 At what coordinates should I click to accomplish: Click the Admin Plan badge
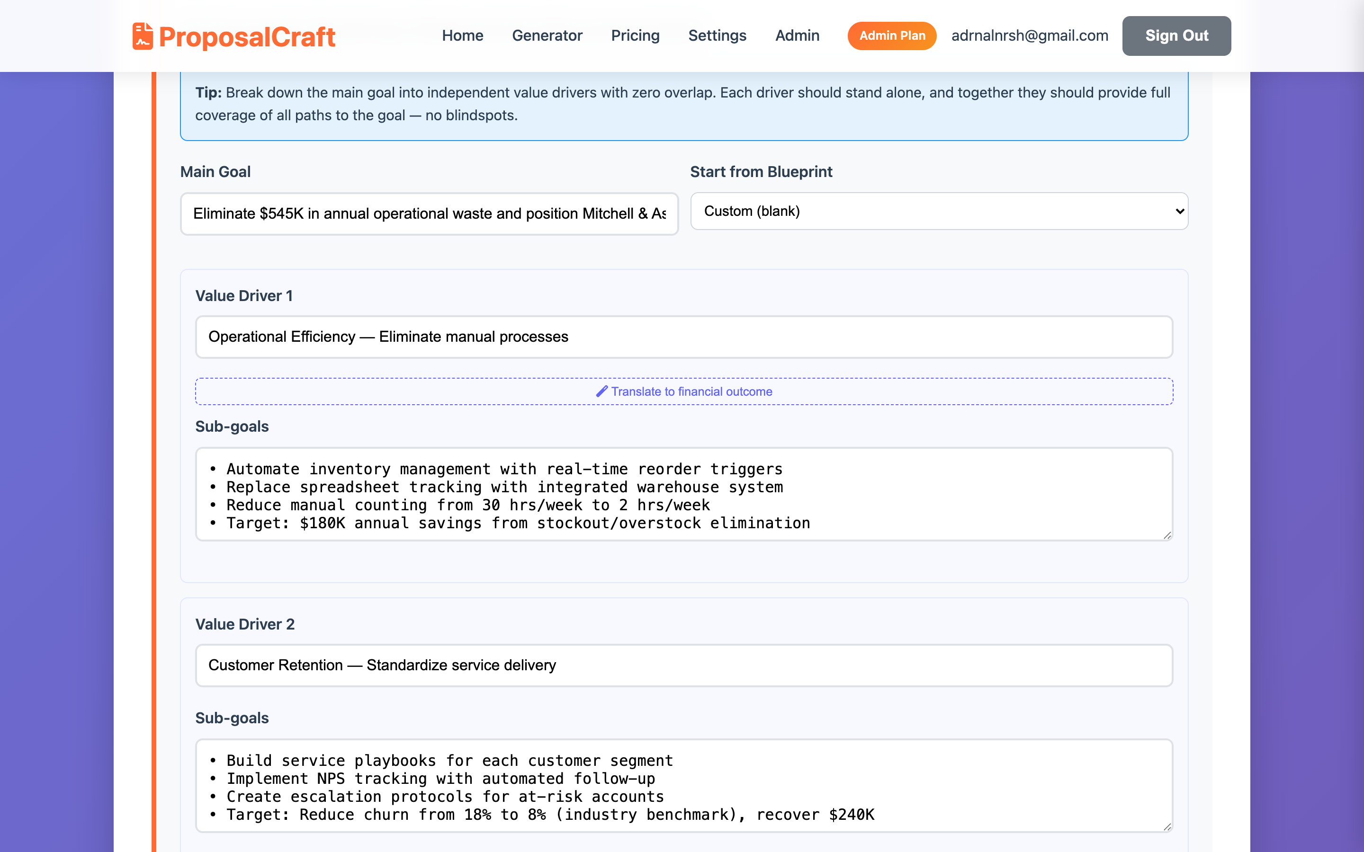coord(892,35)
